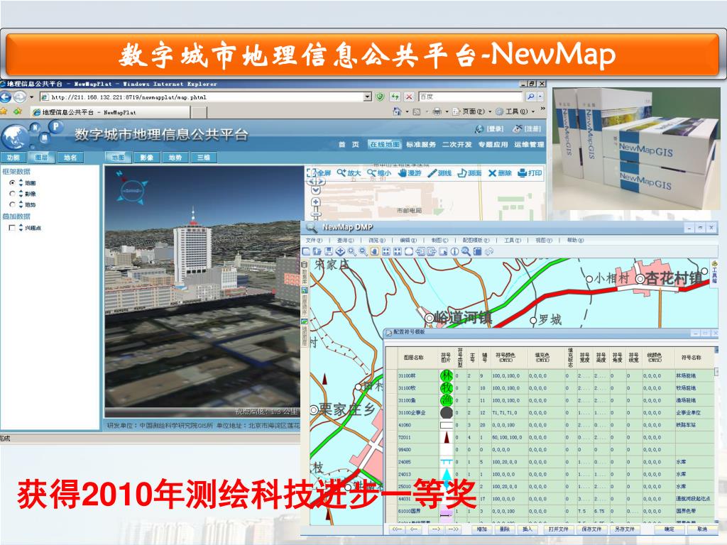Click the 工具箱 toolbox icon at map right edge
This screenshot has width=727, height=545.
(x=714, y=272)
